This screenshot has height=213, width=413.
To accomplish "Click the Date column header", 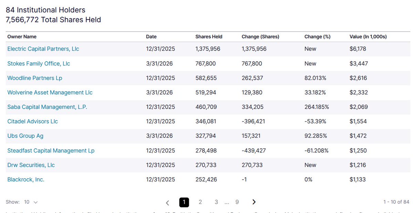I will pyautogui.click(x=151, y=36).
